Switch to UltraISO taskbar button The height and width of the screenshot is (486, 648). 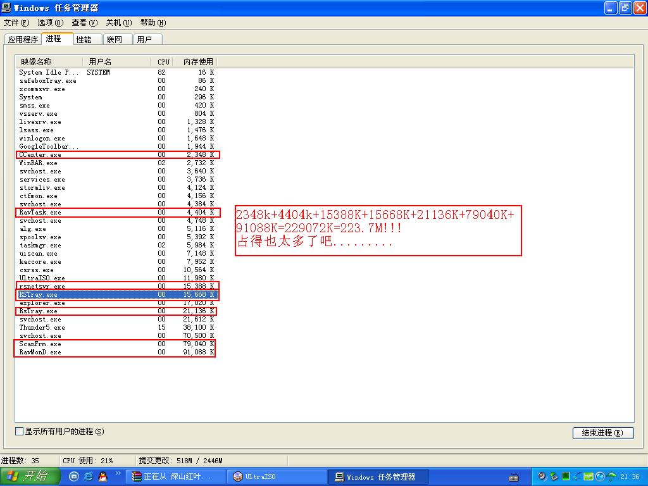276,477
